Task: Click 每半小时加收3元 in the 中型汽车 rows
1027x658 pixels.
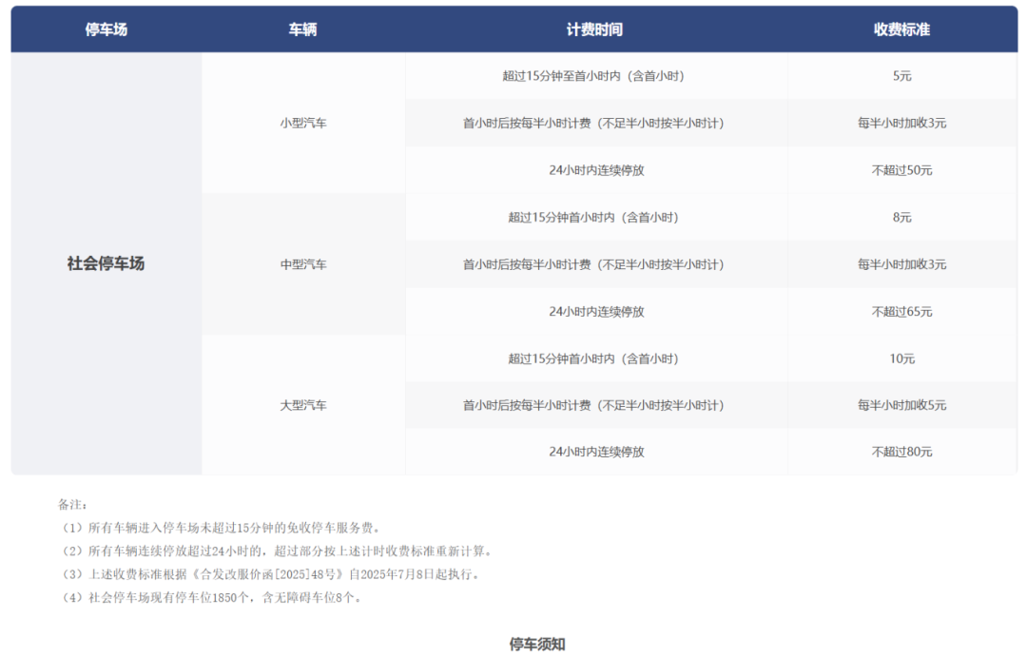Action: tap(901, 264)
